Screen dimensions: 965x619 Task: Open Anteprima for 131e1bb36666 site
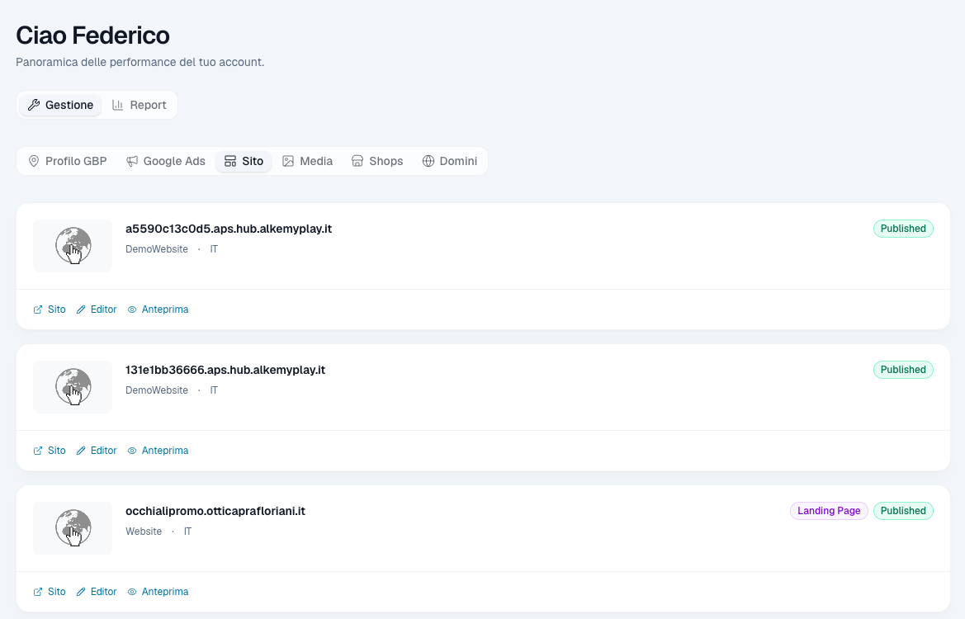point(158,451)
